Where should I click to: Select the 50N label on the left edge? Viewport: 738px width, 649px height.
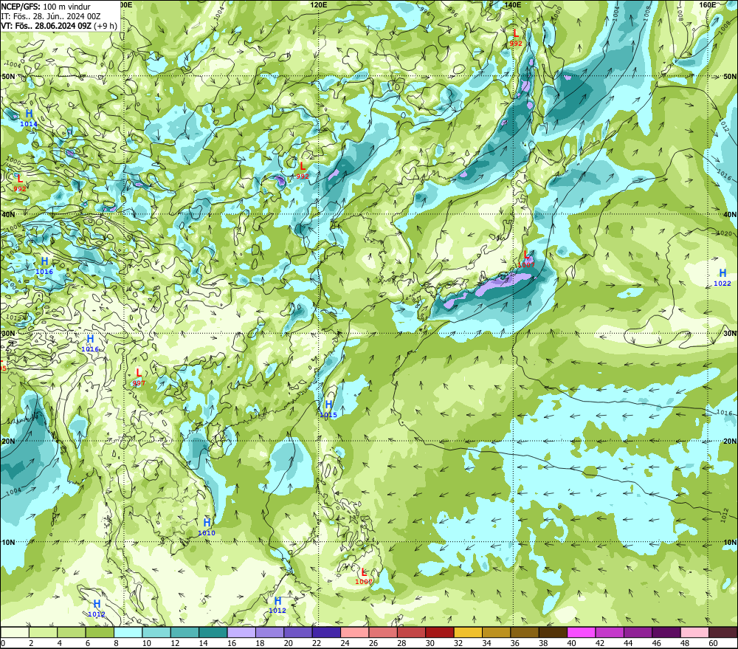pos(8,76)
